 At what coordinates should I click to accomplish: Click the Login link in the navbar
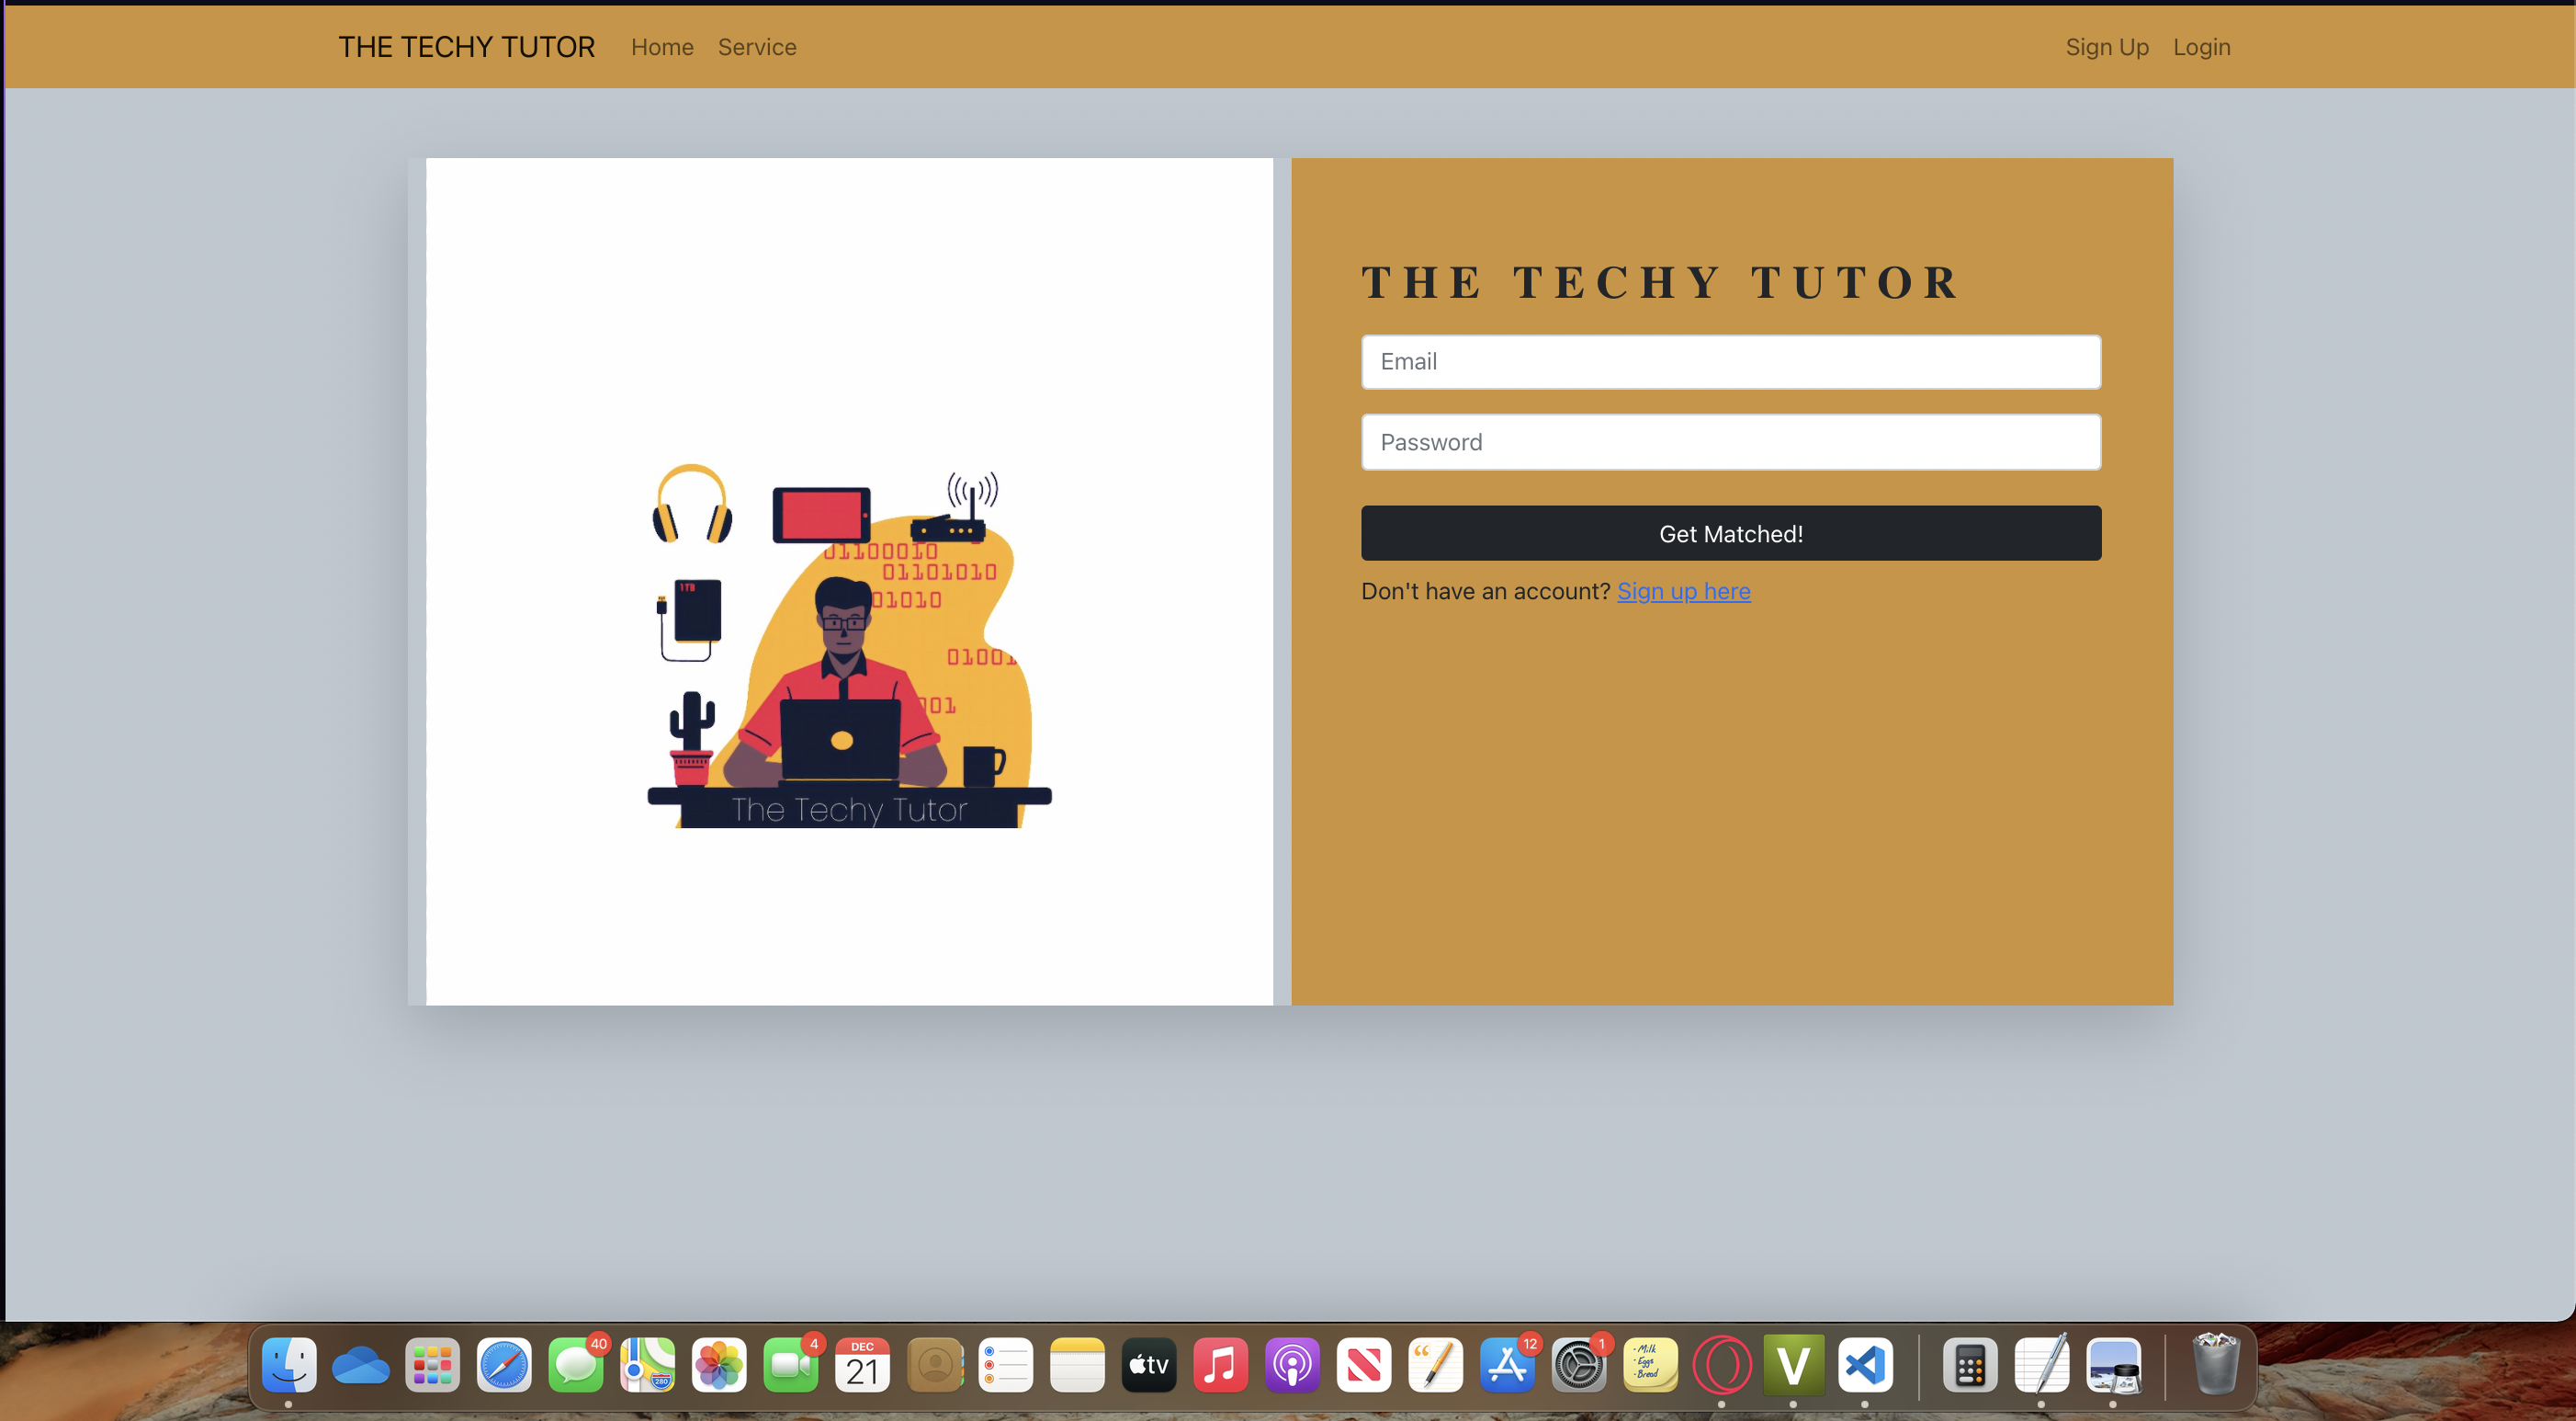pyautogui.click(x=2201, y=46)
